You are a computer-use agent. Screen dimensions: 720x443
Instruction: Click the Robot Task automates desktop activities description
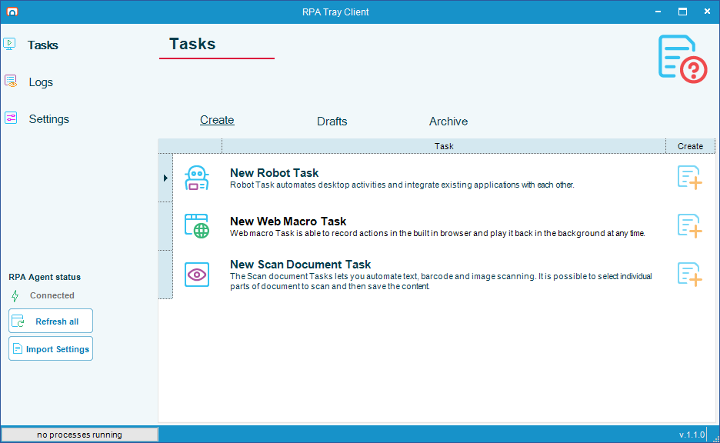402,185
